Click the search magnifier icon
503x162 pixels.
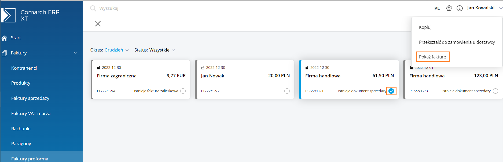point(93,8)
